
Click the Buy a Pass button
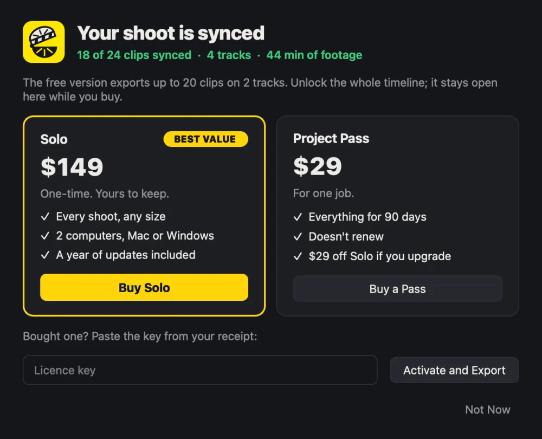pyautogui.click(x=397, y=289)
